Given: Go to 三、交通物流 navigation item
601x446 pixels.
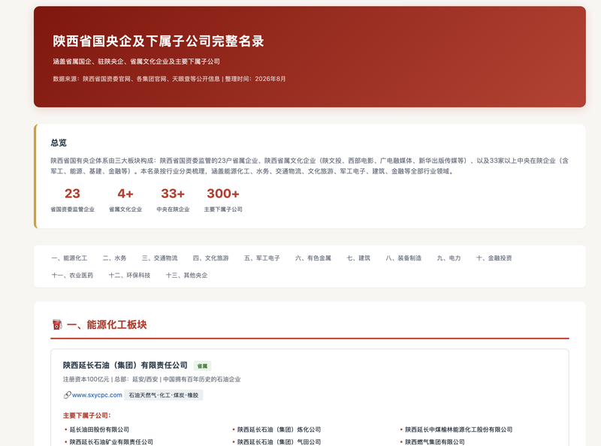Looking at the screenshot, I should (x=159, y=258).
